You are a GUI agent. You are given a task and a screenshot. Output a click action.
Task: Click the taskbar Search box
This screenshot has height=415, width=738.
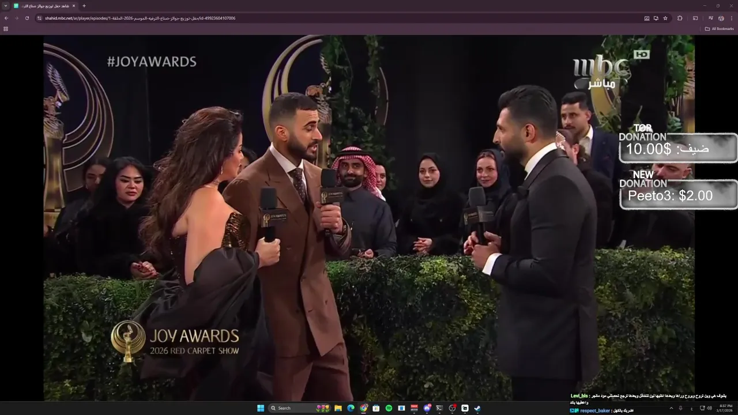300,408
